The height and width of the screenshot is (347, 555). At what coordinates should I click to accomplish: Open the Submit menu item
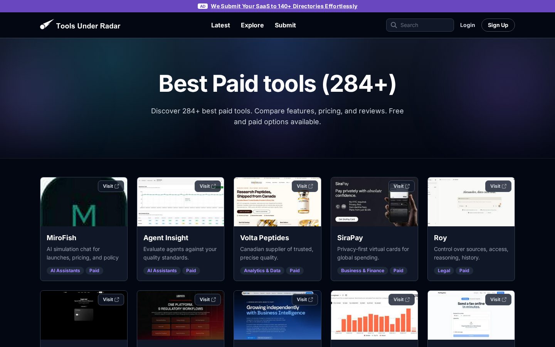click(285, 25)
